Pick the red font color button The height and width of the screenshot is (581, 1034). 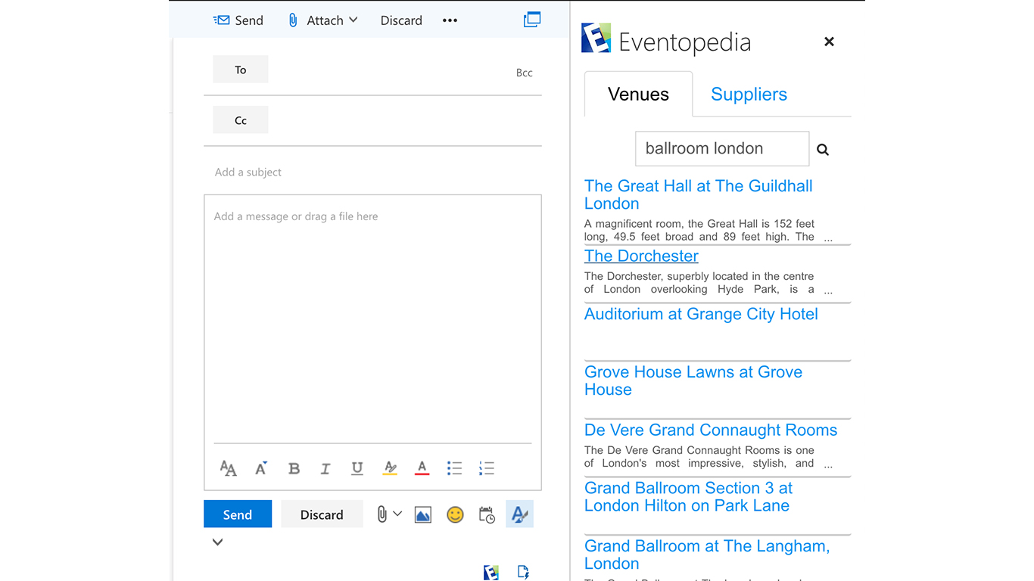coord(422,468)
